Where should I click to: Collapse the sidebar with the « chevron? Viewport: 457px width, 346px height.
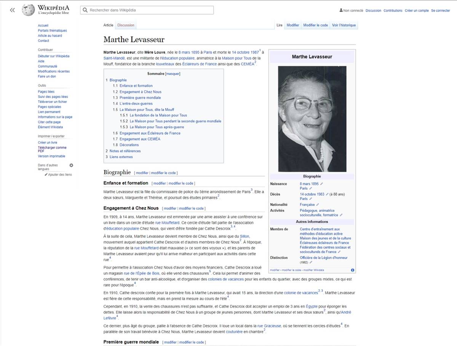[12, 10]
